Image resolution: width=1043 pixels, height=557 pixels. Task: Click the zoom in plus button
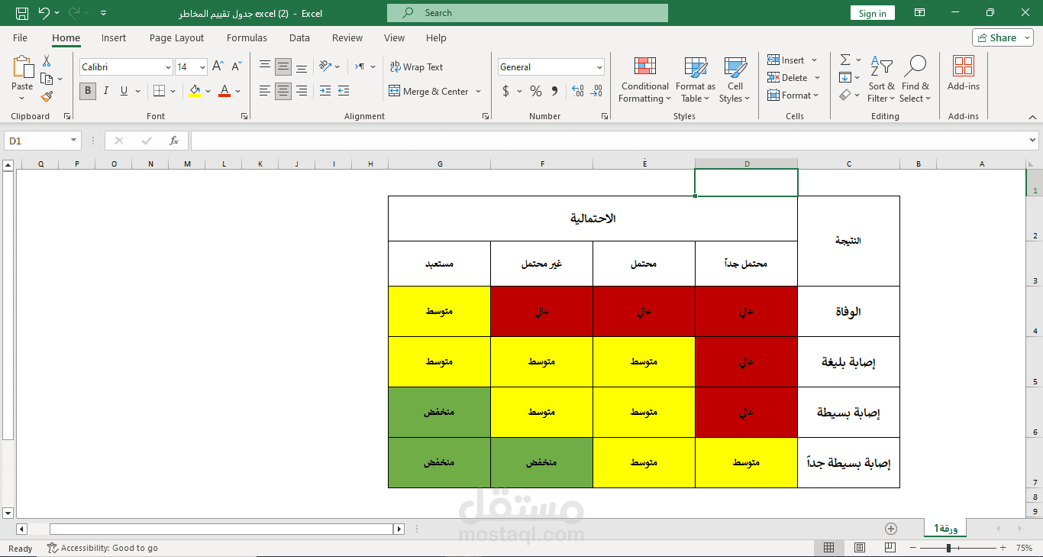click(1002, 548)
